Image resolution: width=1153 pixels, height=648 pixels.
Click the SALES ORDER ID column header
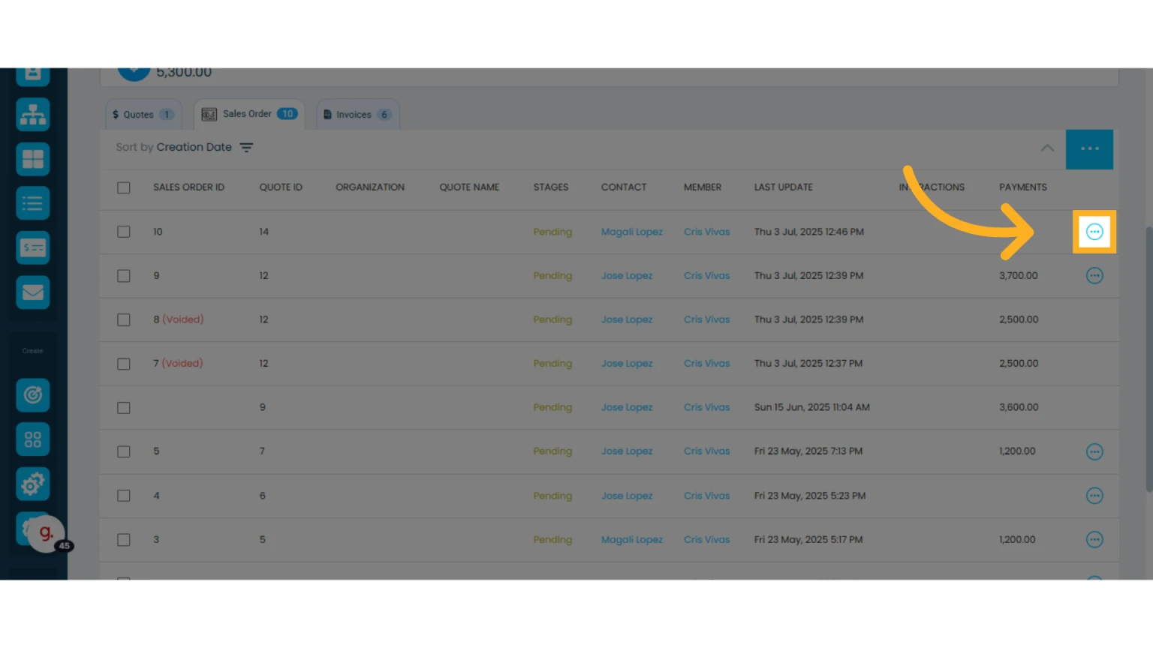coord(188,187)
